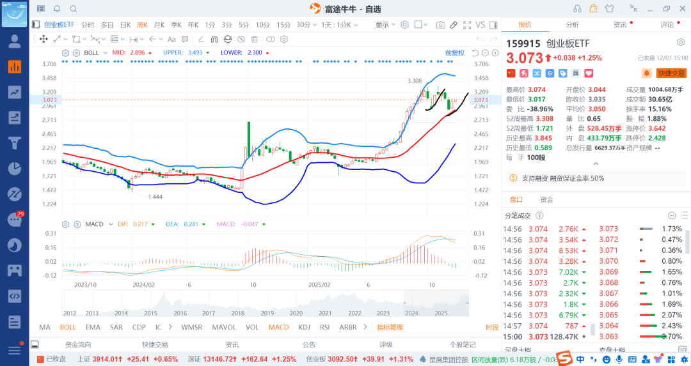Open the market trend line icon in sidebar

(15, 93)
